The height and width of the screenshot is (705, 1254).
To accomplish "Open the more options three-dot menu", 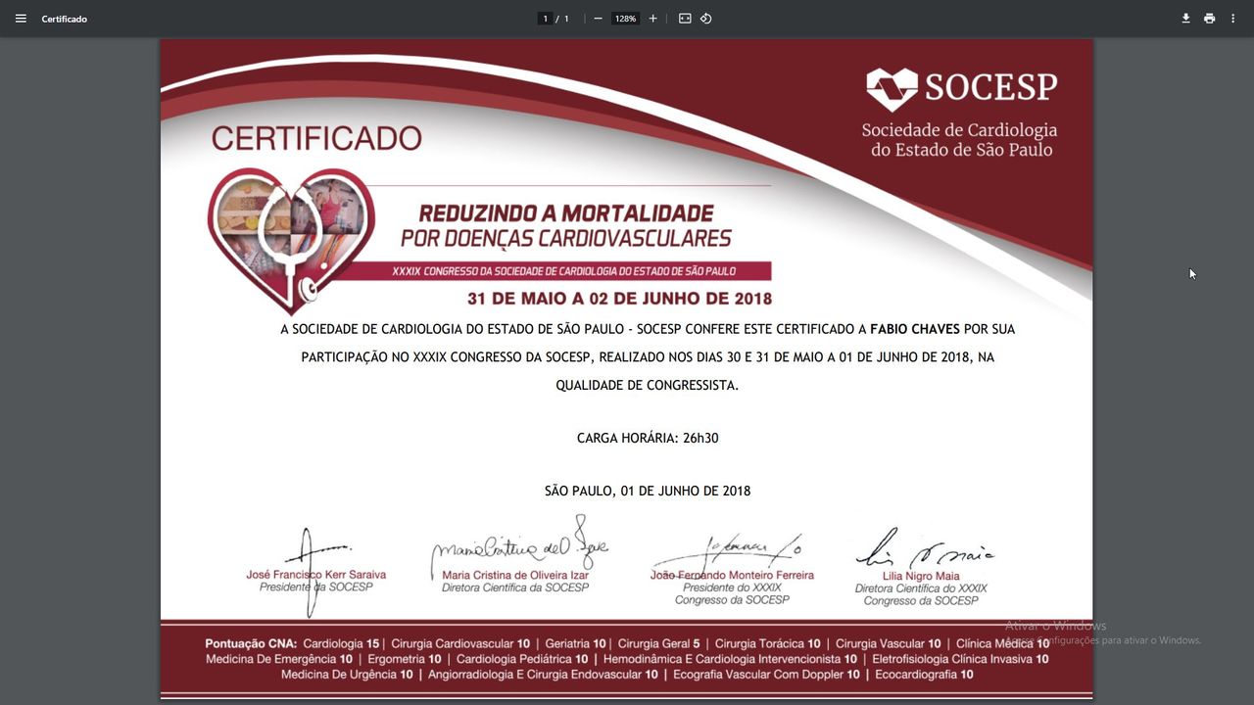I will 1232,19.
